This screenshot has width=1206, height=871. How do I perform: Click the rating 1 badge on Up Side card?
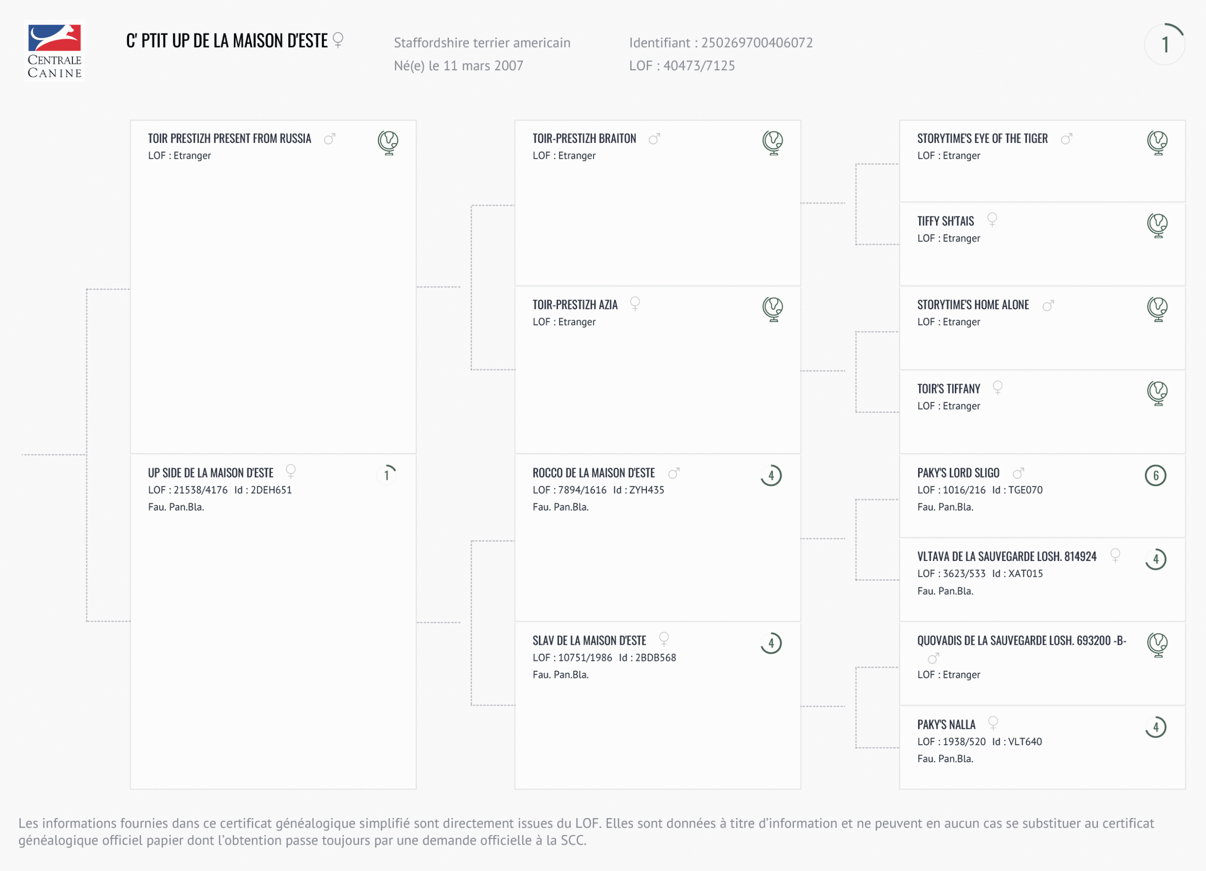click(x=387, y=475)
